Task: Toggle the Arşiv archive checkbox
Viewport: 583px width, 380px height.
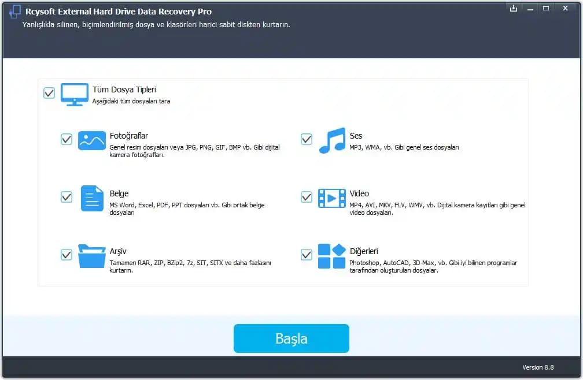Action: pos(67,255)
